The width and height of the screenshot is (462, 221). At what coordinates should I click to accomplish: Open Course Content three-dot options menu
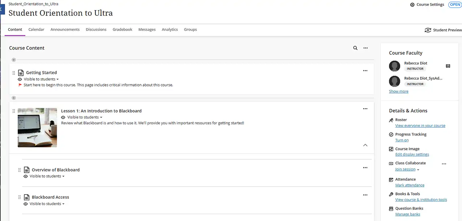click(366, 48)
